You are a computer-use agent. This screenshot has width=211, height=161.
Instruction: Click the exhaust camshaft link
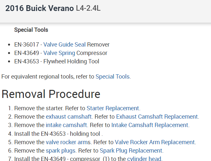click(69, 117)
